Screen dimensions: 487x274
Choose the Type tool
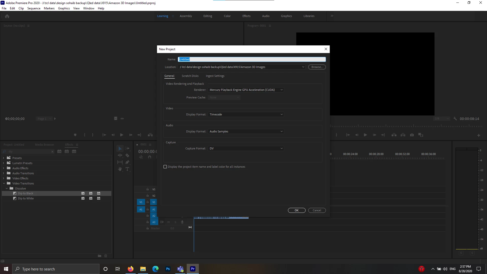click(127, 169)
